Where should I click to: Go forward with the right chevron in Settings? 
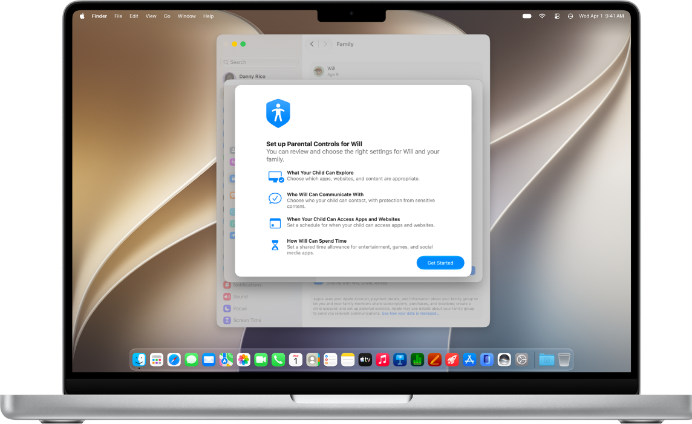point(325,44)
